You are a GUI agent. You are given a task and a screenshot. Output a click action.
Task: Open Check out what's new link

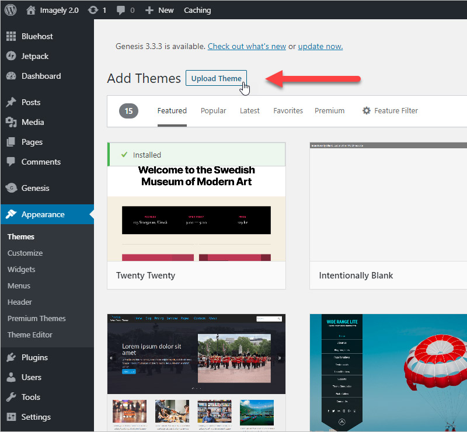[246, 47]
